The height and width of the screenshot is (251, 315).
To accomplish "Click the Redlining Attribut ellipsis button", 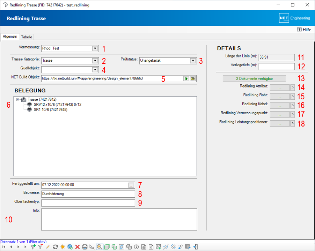I will pos(280,88).
